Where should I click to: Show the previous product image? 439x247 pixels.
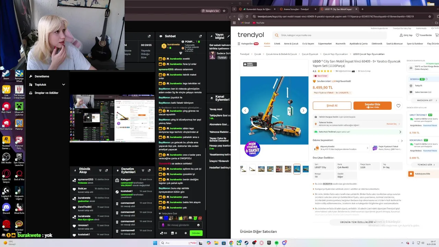245,110
